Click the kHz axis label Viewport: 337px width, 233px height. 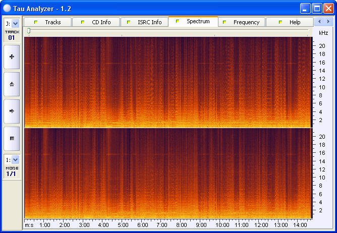click(x=323, y=33)
